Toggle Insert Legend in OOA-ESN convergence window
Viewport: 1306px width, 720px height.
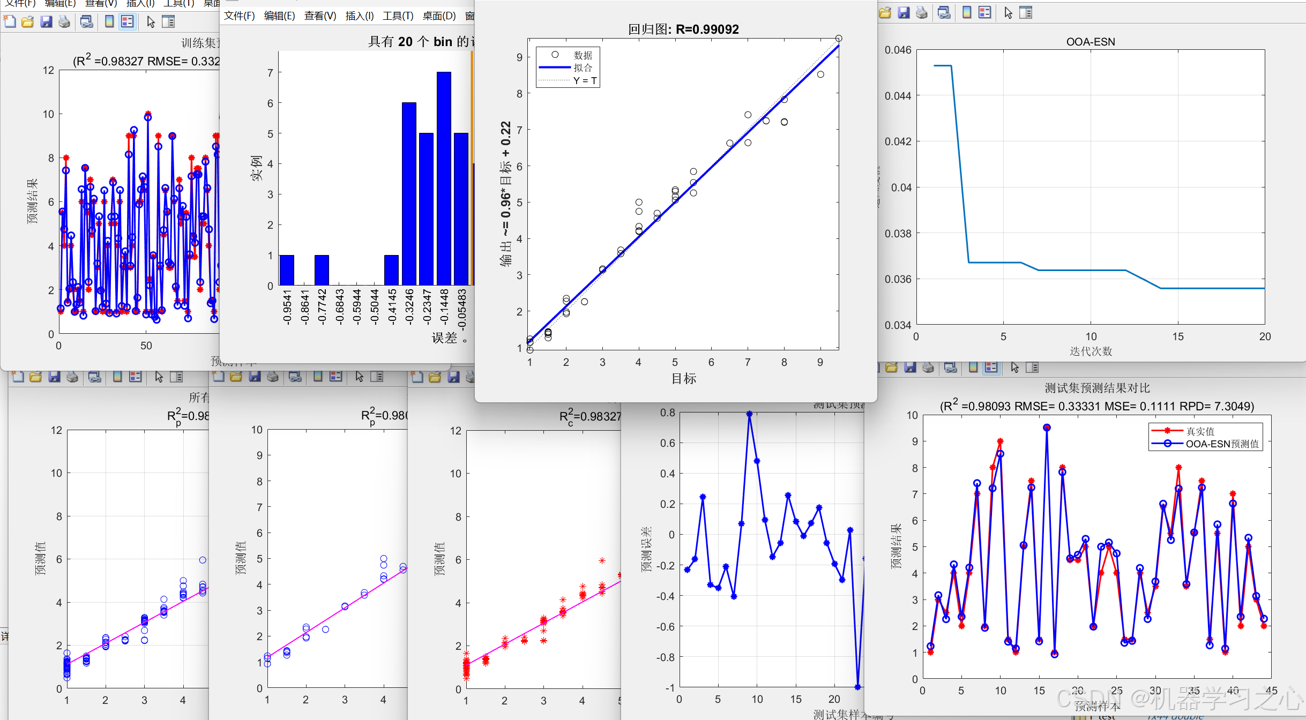[985, 12]
